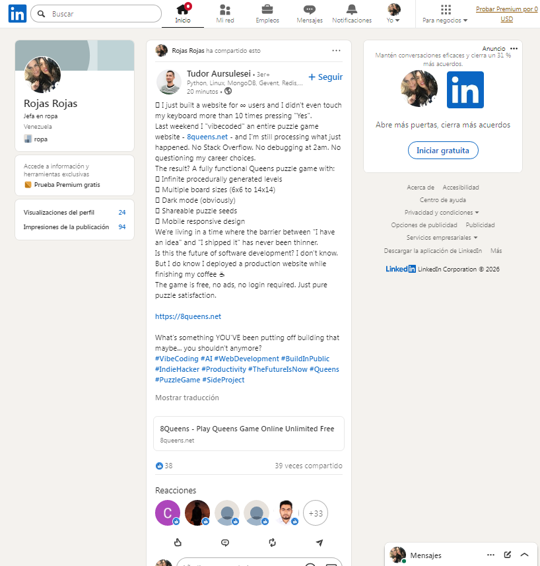Expand the Yo profile menu
Viewport: 540px width, 566px height.
pyautogui.click(x=393, y=14)
